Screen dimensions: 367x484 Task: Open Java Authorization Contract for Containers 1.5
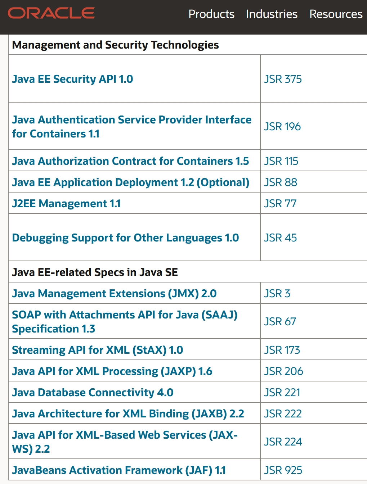(130, 161)
